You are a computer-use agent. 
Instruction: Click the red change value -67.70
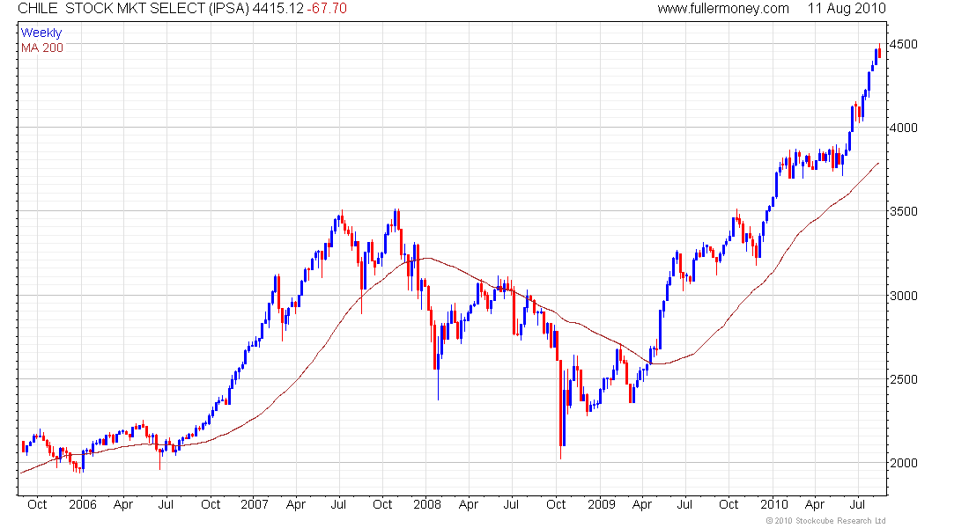327,9
